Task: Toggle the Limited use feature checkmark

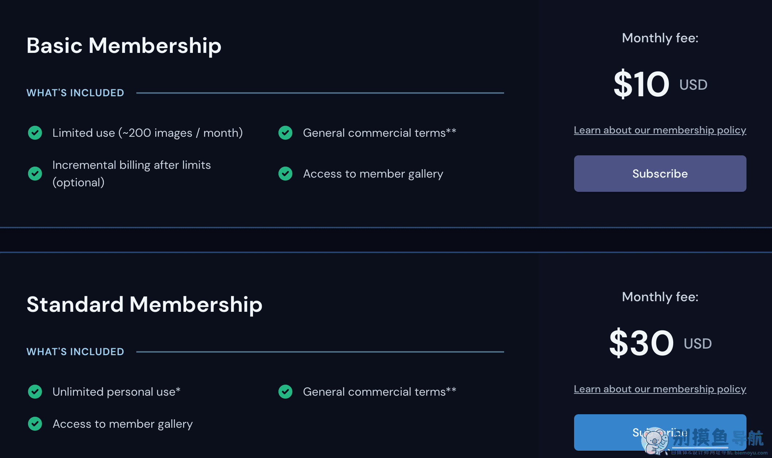Action: (x=35, y=132)
